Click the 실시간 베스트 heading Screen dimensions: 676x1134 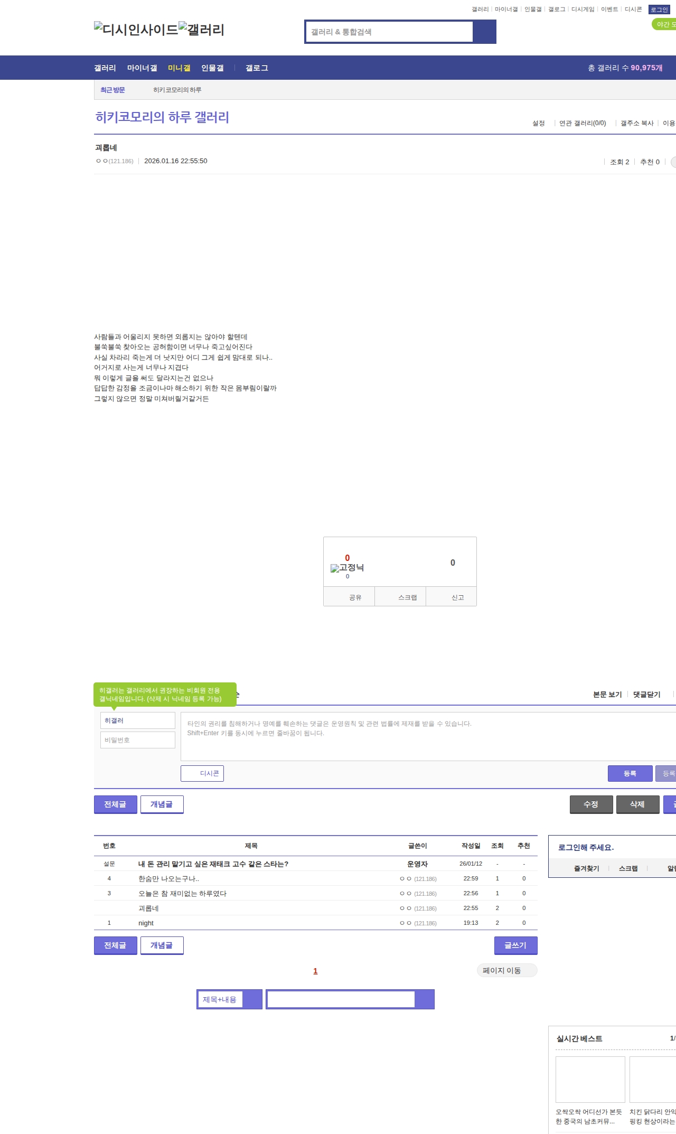[579, 1038]
